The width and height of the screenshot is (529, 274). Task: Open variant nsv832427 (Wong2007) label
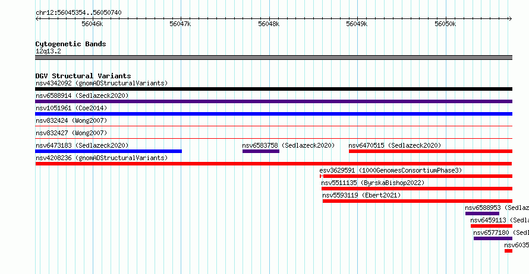point(71,133)
